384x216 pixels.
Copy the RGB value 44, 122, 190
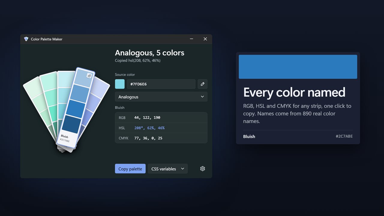point(161,118)
